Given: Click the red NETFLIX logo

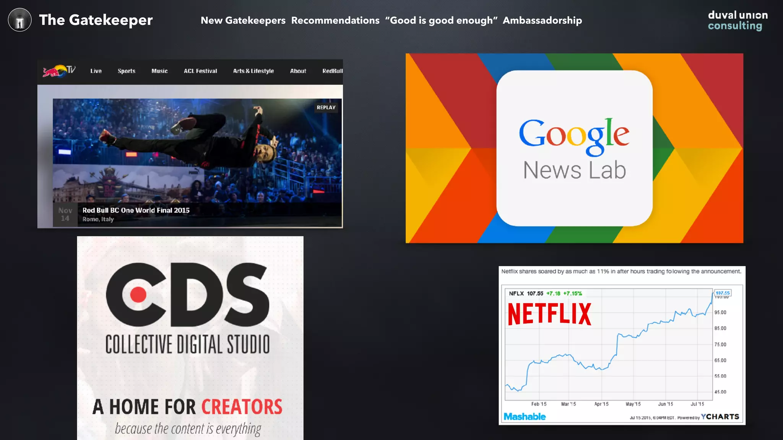Looking at the screenshot, I should click(x=549, y=314).
